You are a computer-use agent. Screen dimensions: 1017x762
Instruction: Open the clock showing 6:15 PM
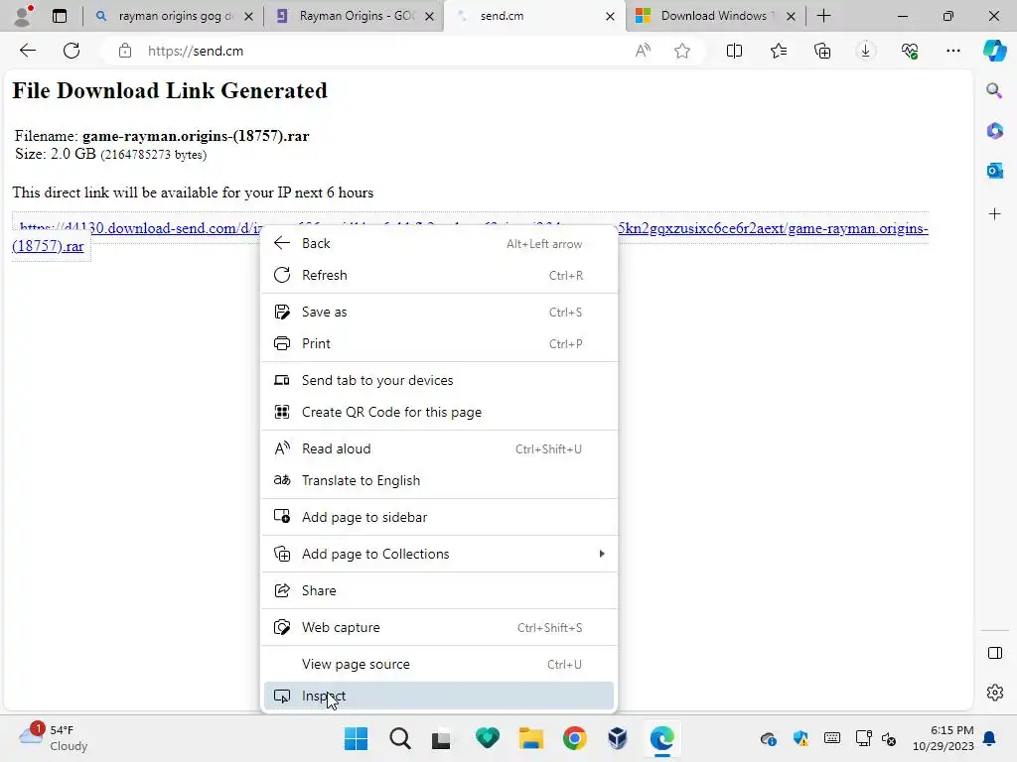pyautogui.click(x=944, y=738)
